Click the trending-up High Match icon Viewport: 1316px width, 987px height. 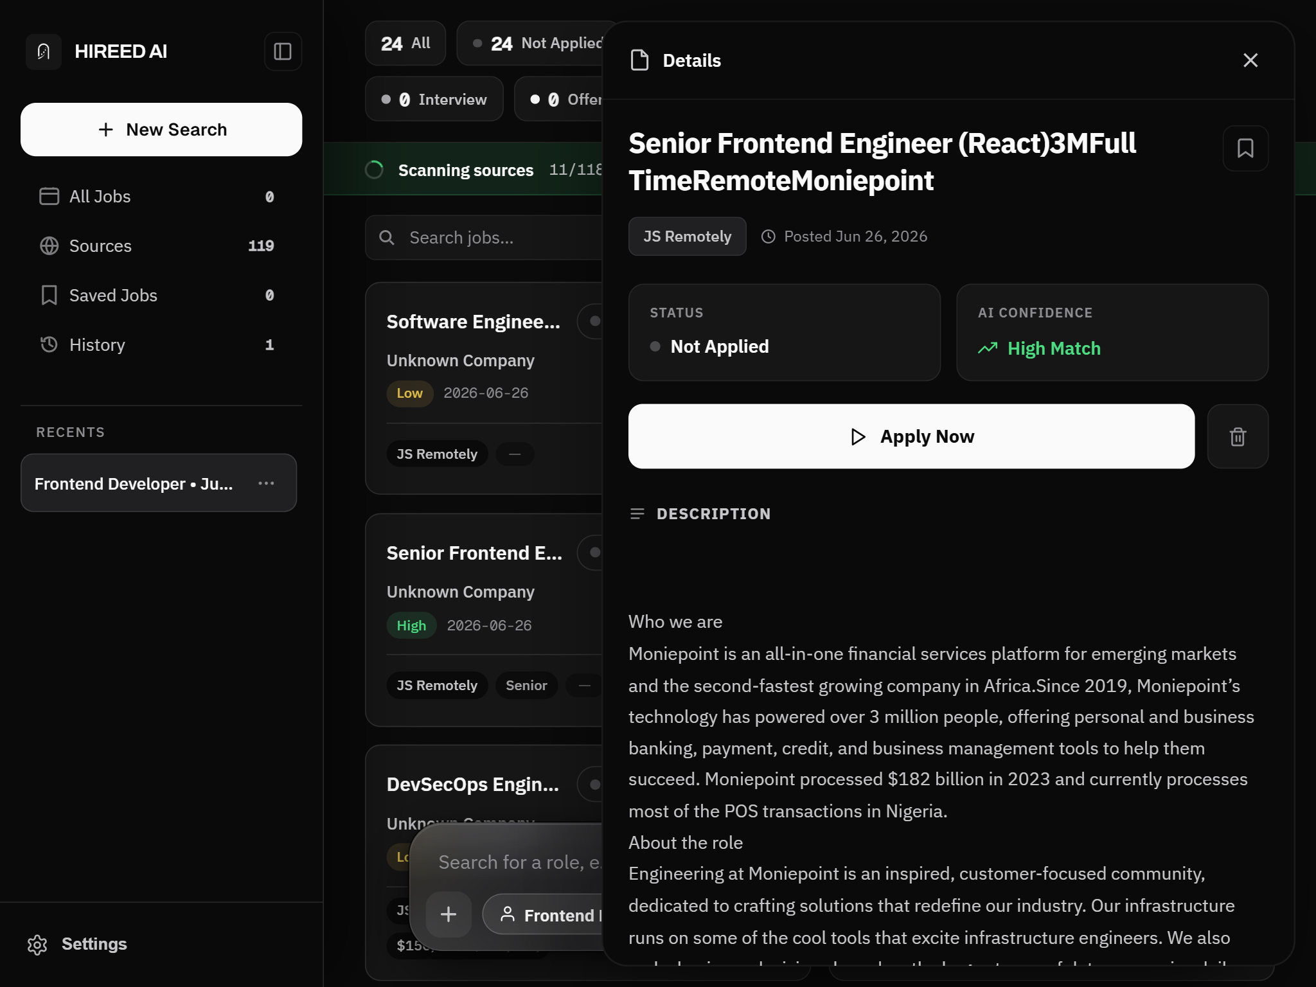pos(988,348)
